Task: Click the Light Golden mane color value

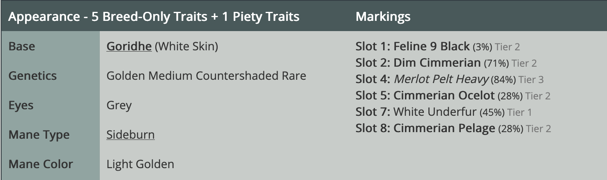Action: tap(140, 164)
